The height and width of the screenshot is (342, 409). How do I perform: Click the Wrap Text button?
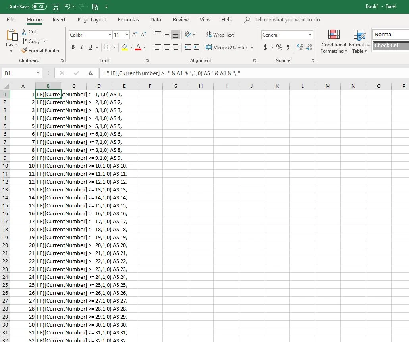click(220, 35)
